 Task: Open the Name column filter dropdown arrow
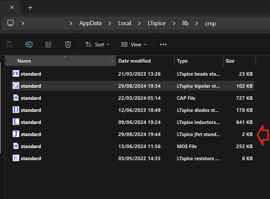[113, 61]
